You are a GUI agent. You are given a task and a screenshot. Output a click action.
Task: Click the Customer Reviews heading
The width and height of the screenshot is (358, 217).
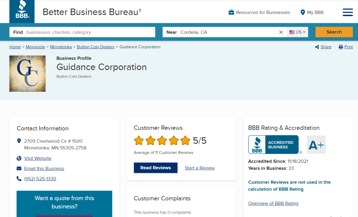(x=158, y=128)
